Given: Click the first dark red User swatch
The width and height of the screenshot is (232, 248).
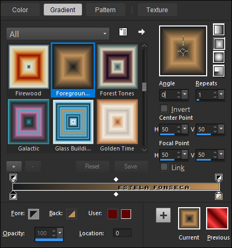Looking at the screenshot, I should click(113, 214).
